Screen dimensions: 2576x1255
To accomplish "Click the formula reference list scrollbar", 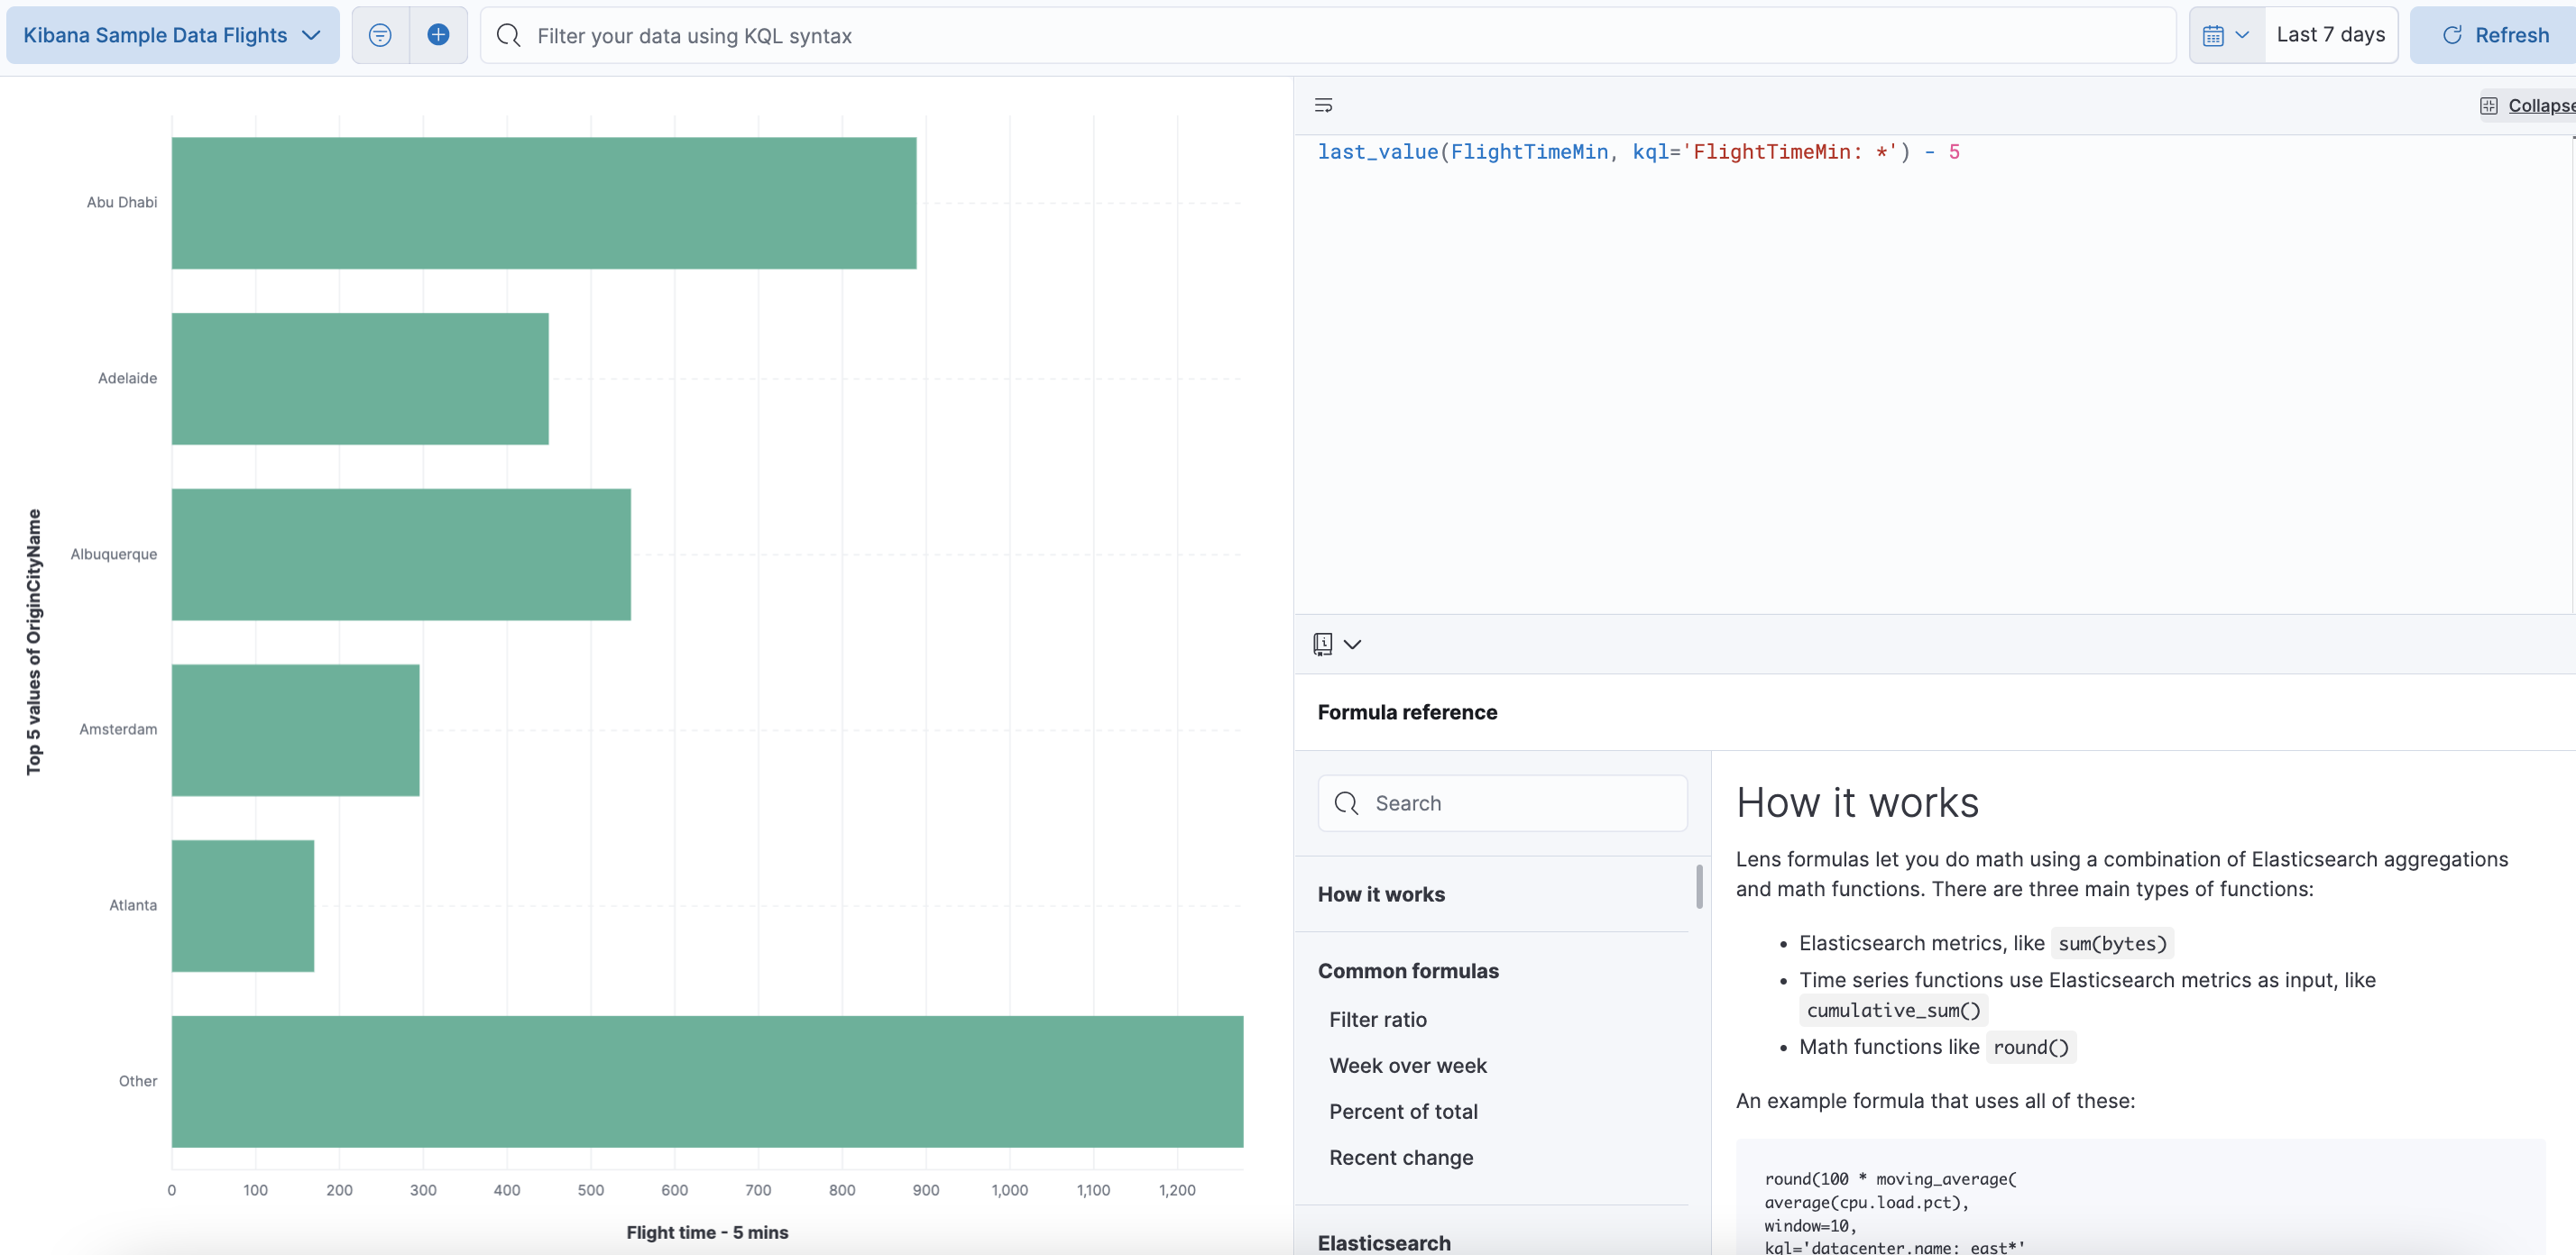I will click(1699, 886).
